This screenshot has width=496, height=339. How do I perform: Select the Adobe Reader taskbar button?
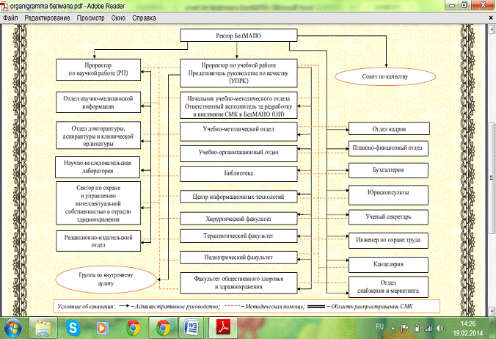pyautogui.click(x=222, y=327)
